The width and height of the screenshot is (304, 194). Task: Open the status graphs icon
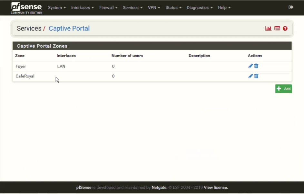[x=268, y=28]
